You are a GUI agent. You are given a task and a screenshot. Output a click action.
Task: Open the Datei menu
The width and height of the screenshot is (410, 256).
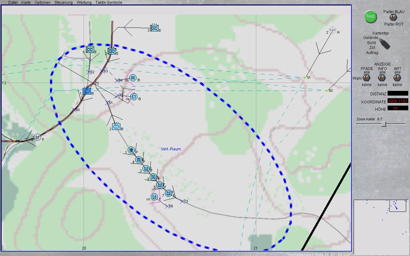13,3
